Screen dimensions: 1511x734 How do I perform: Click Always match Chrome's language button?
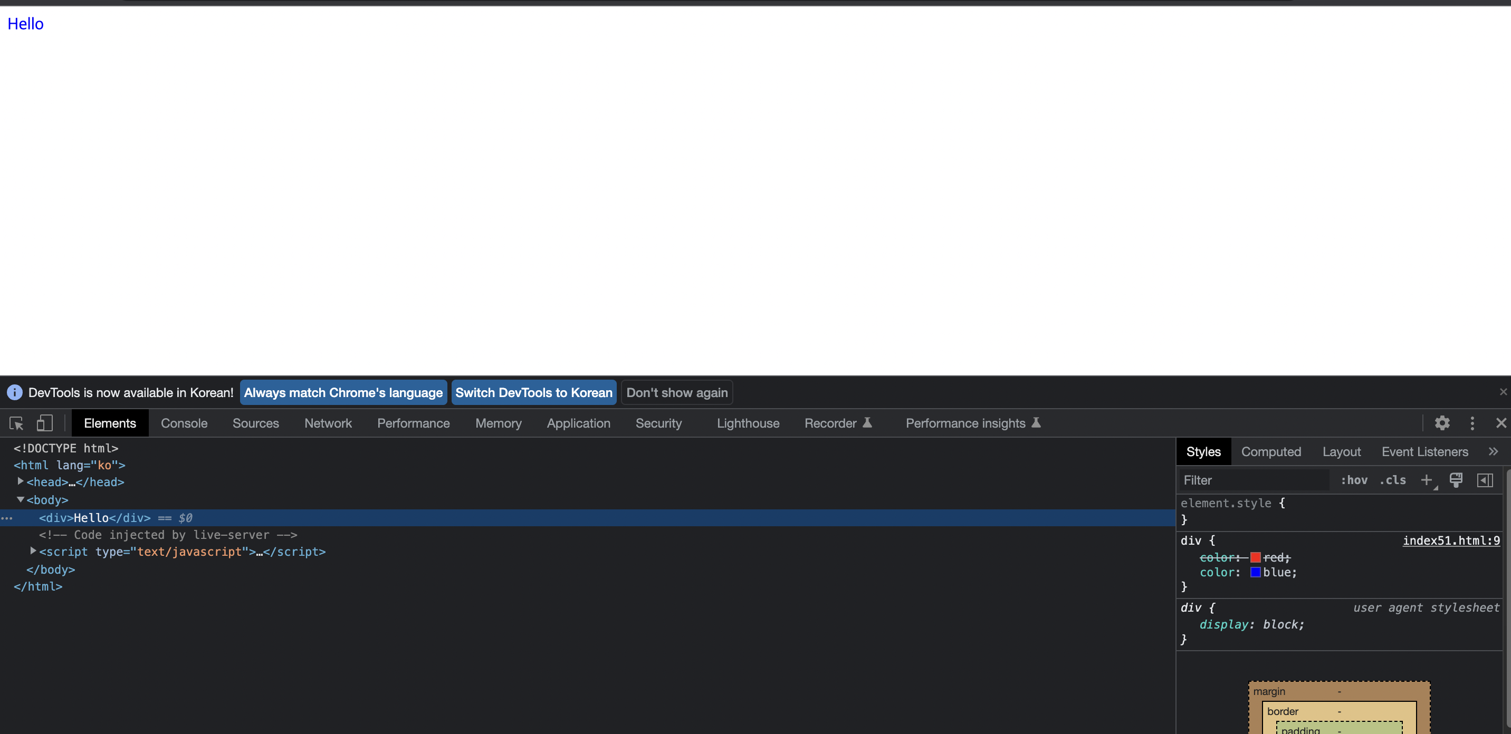343,392
